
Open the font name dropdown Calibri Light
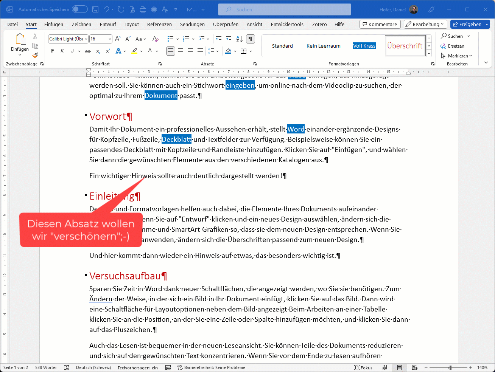(68, 39)
